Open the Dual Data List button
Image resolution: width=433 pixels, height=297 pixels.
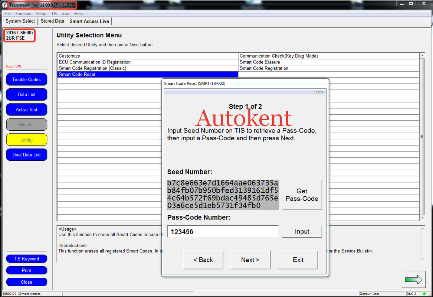tap(26, 155)
